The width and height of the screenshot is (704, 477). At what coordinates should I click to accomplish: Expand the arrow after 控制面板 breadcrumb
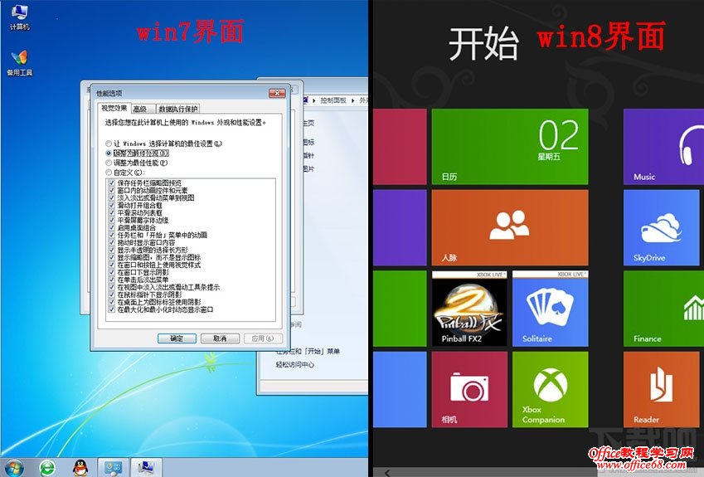coord(352,100)
